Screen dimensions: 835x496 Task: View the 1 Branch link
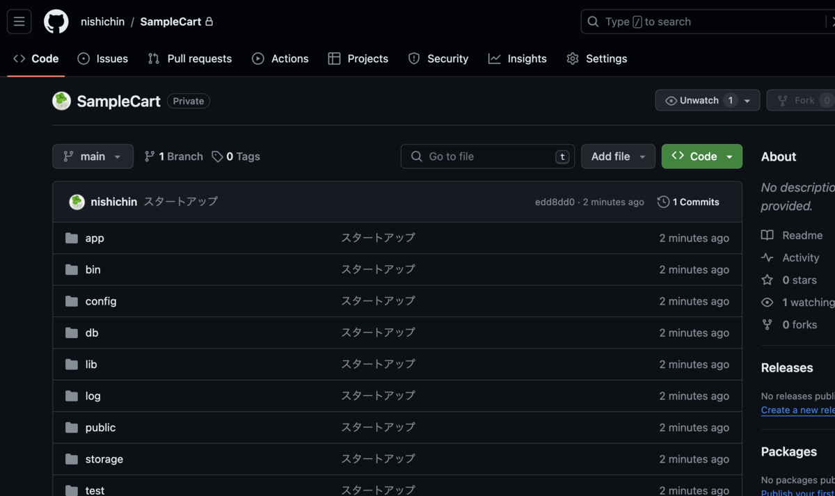coord(174,157)
